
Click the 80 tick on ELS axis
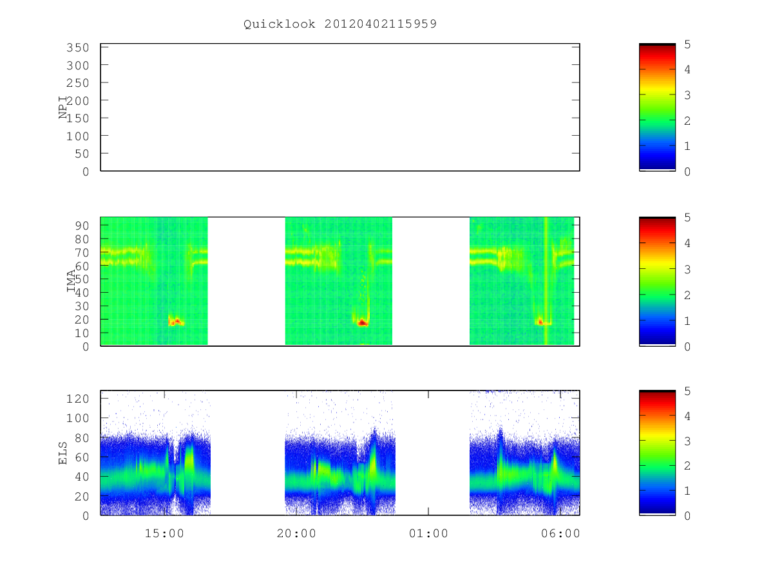click(x=81, y=437)
